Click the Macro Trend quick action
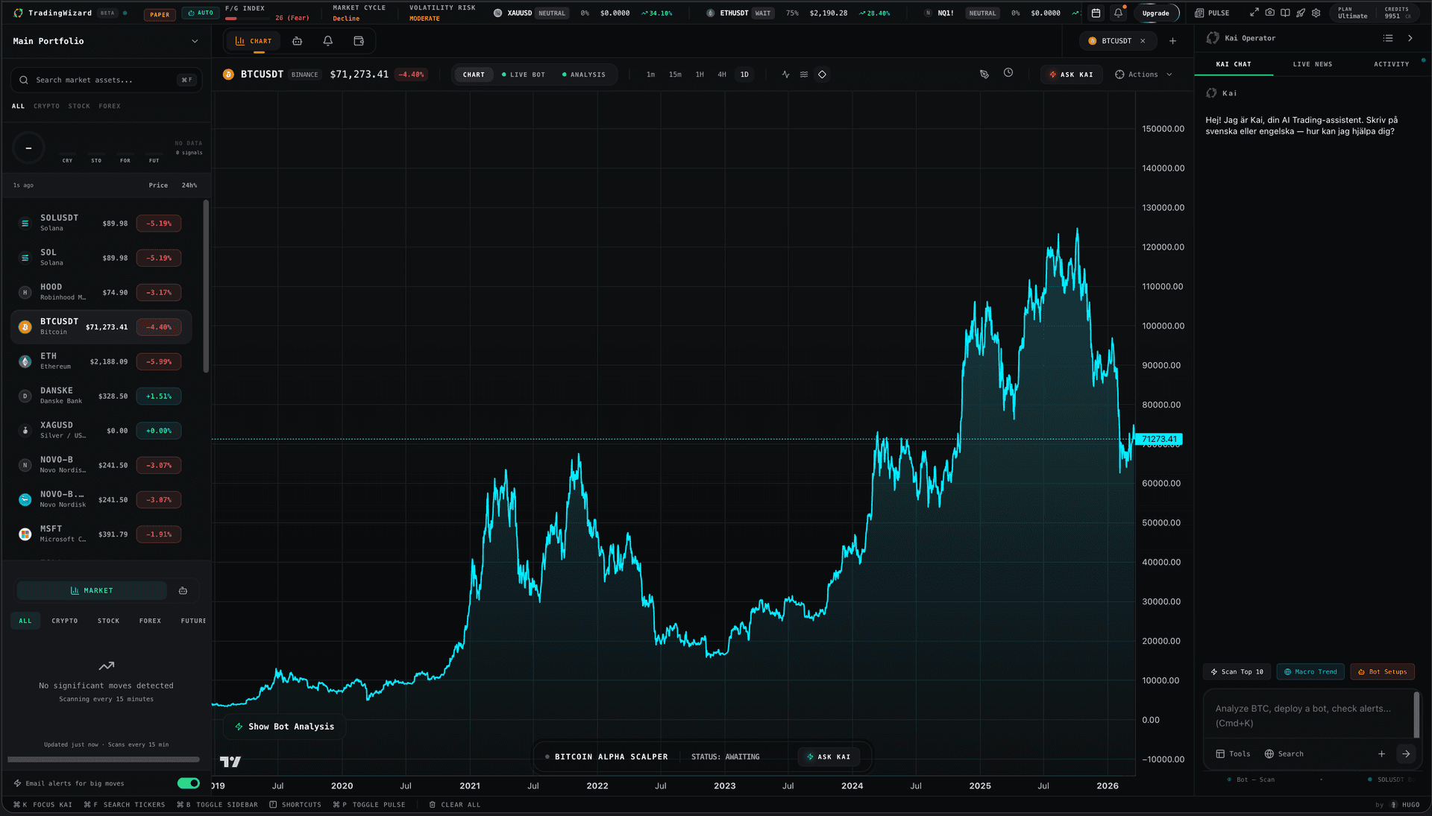The image size is (1432, 816). [x=1310, y=671]
